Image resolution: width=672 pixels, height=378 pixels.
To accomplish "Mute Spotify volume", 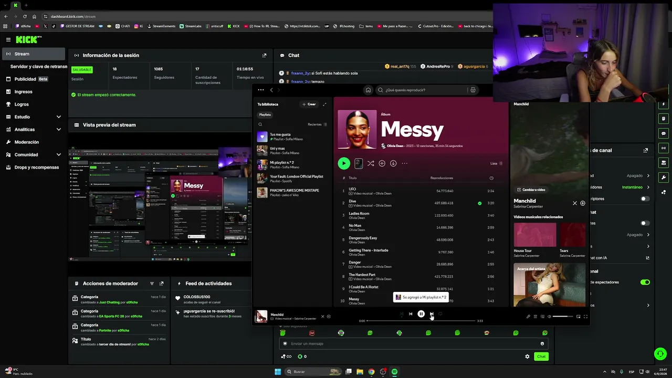I will (549, 317).
